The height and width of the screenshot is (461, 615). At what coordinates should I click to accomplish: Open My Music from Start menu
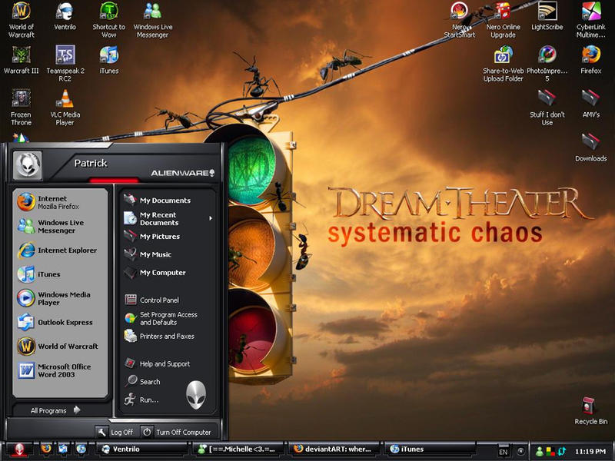[x=168, y=254]
